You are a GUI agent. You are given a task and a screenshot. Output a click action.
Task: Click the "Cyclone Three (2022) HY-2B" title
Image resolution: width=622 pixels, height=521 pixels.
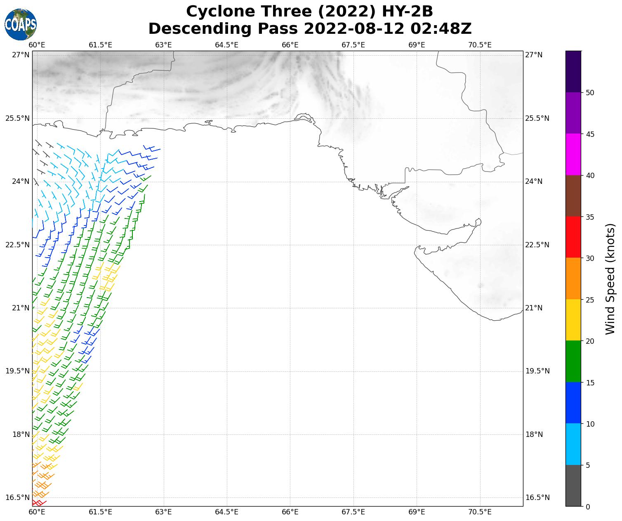[309, 12]
